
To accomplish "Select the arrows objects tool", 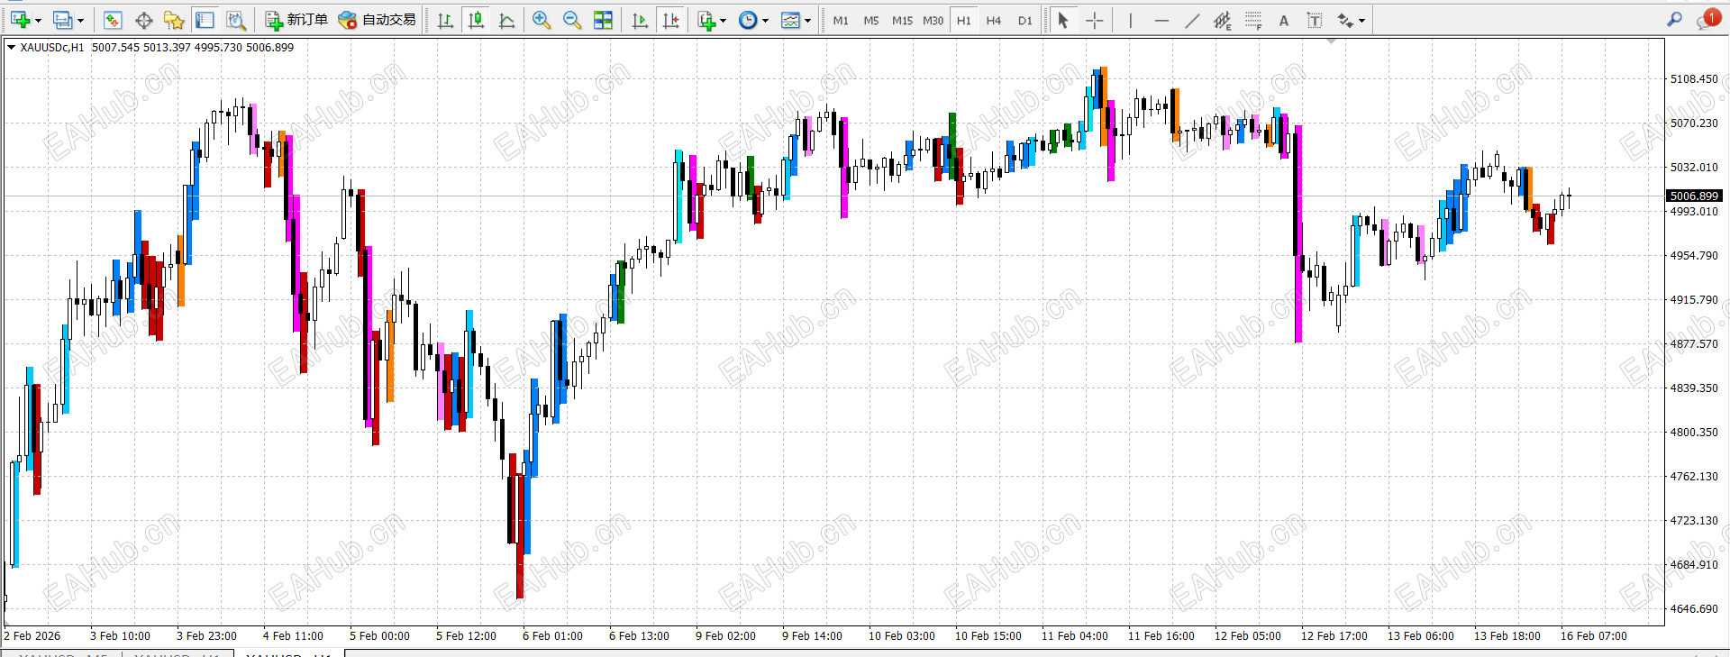I will click(x=1346, y=20).
